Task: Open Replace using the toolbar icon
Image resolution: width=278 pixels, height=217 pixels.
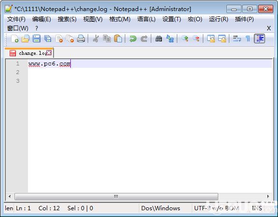Action: pyautogui.click(x=170, y=38)
